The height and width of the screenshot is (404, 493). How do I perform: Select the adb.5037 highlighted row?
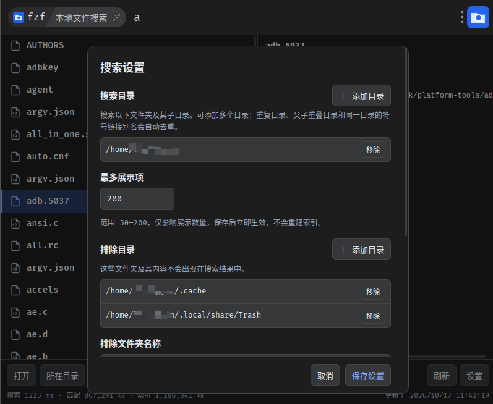44,201
